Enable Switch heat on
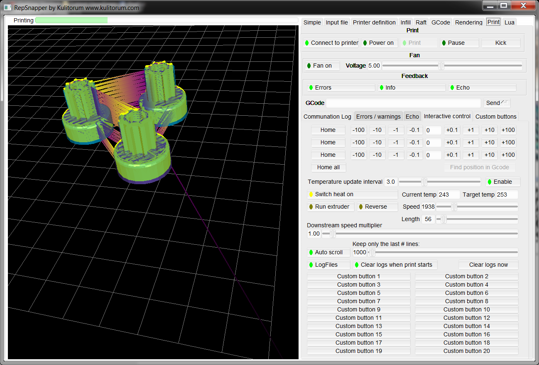This screenshot has width=539, height=365. click(352, 194)
